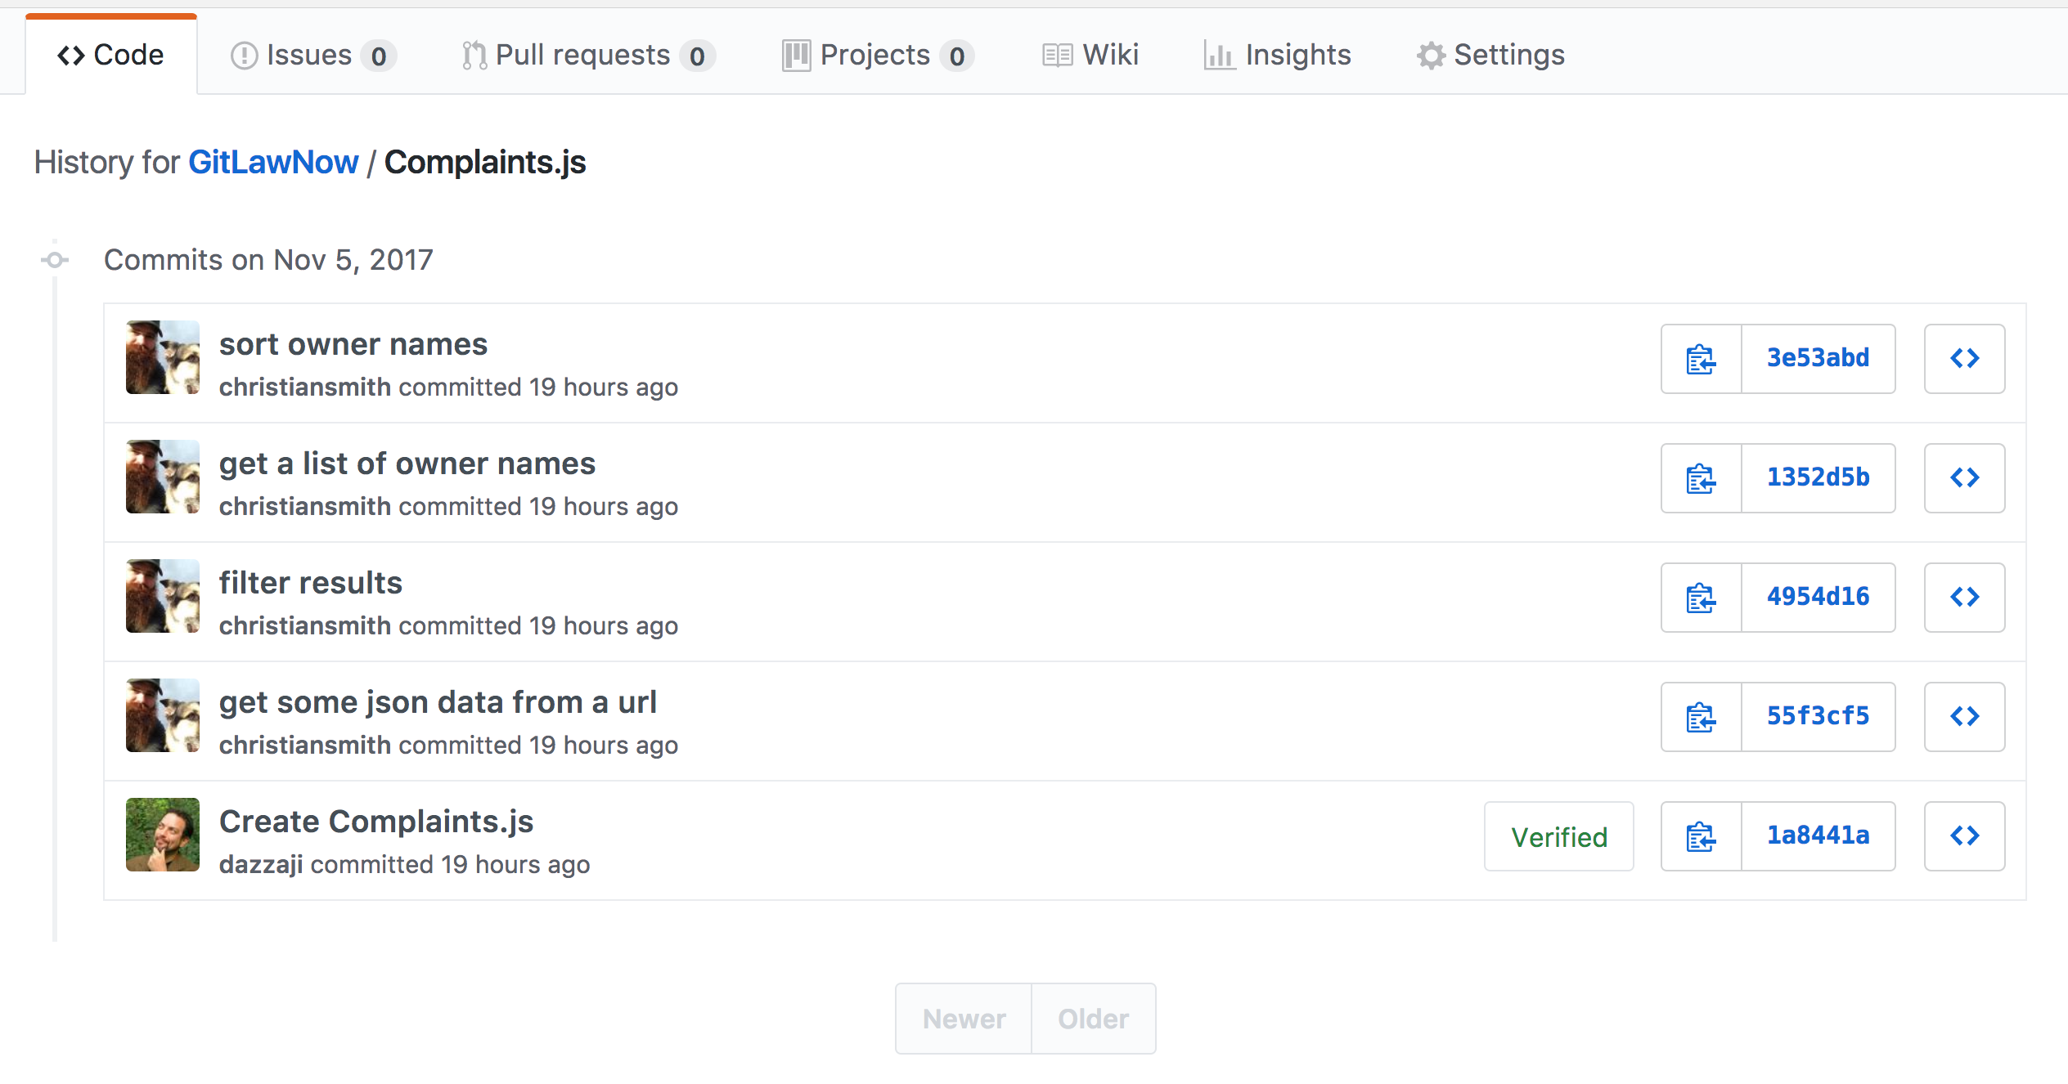Go to repository Settings tab

(x=1490, y=55)
